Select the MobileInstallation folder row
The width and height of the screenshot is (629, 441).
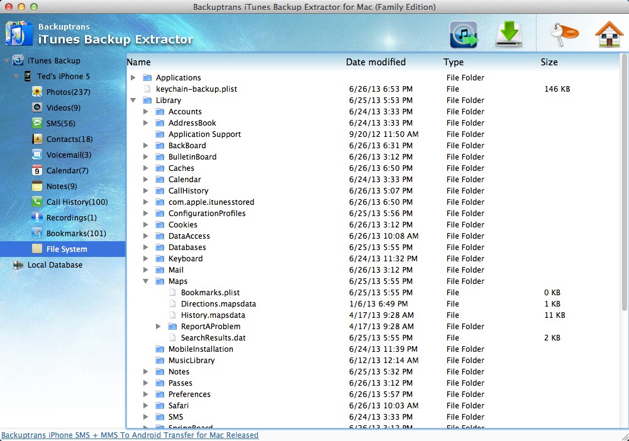pyautogui.click(x=373, y=349)
